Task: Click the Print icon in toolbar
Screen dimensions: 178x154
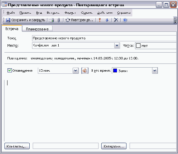Action: [52, 20]
